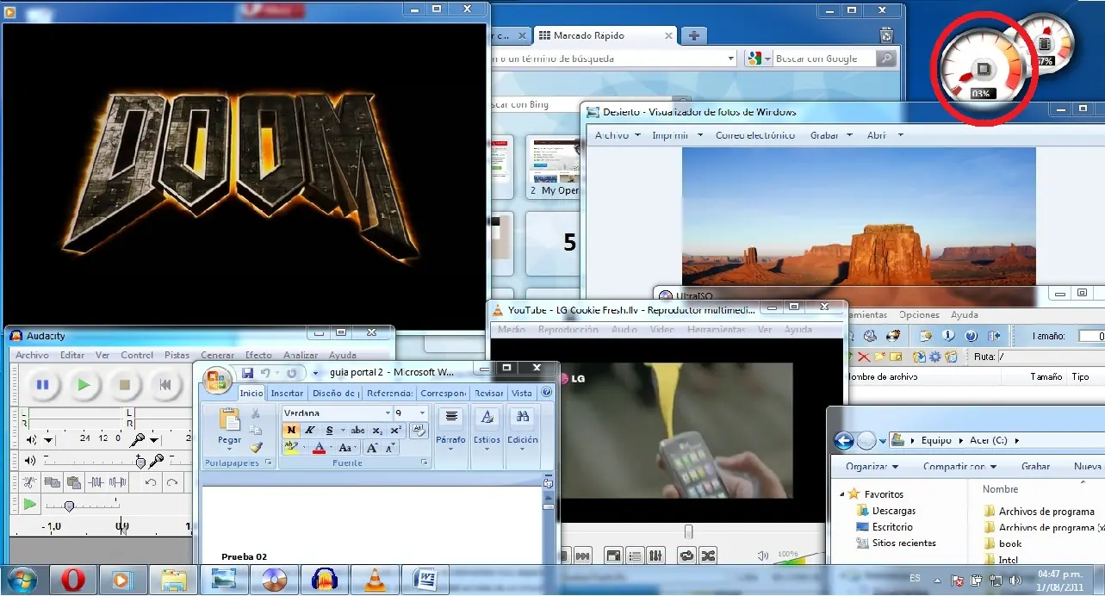Open the Efecto menu in Audacity

point(258,355)
